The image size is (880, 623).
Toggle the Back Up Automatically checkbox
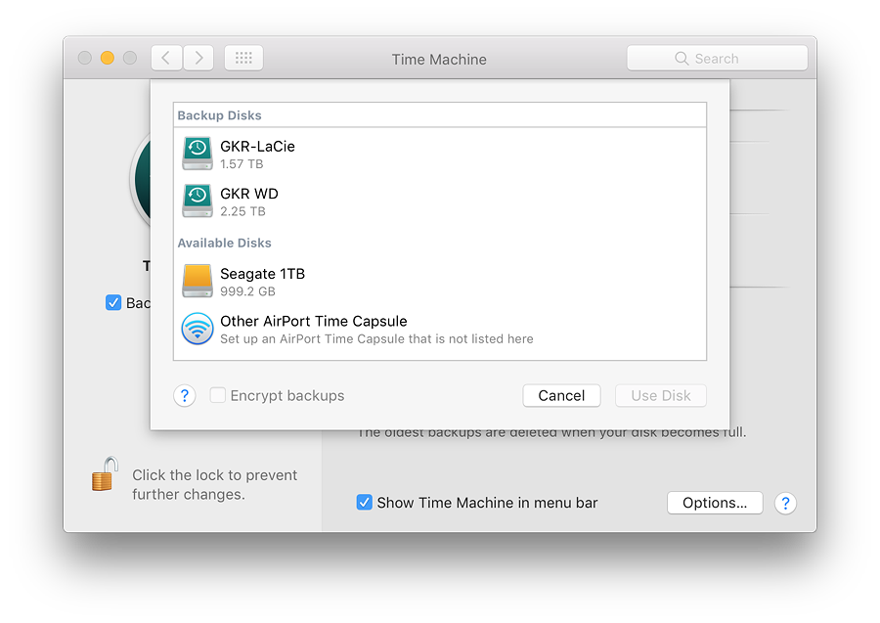113,302
